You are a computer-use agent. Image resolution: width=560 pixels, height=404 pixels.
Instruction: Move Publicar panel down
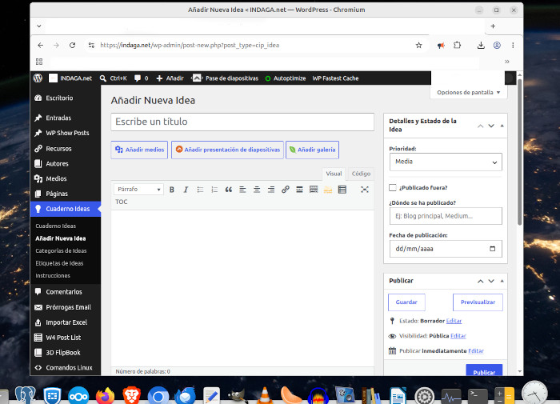[491, 281]
